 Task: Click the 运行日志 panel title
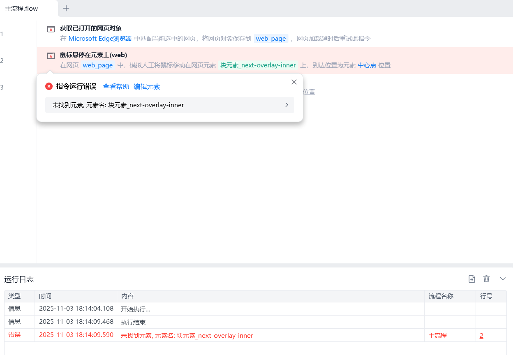[19, 279]
